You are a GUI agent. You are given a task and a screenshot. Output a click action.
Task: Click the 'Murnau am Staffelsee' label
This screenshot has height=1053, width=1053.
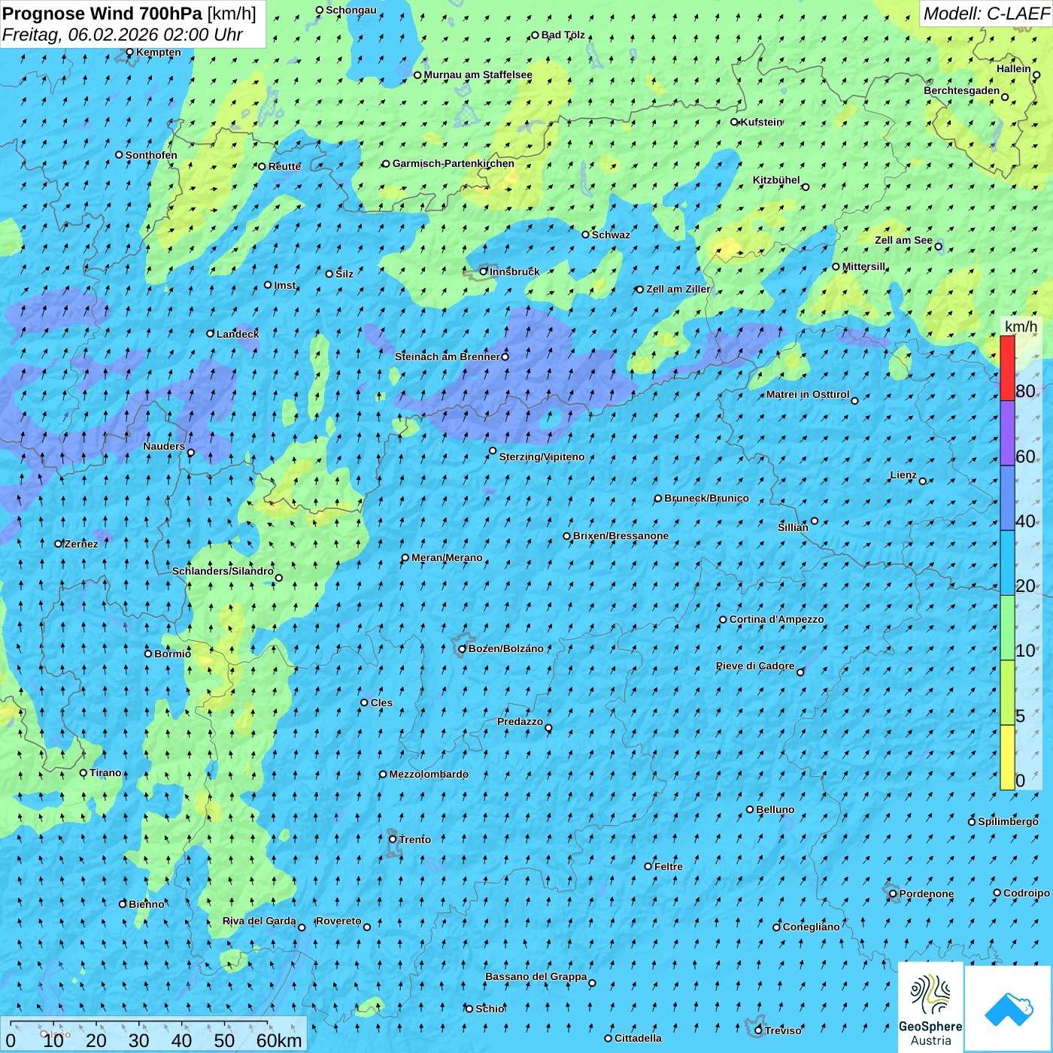pyautogui.click(x=478, y=74)
